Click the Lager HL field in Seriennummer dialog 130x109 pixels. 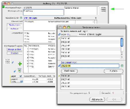pos(72,35)
